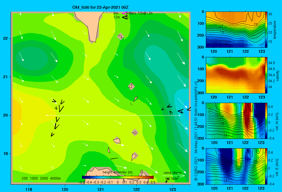Click the '122' longitude label under vel. E panel
Screen dimensions: 282x192
point(245,188)
